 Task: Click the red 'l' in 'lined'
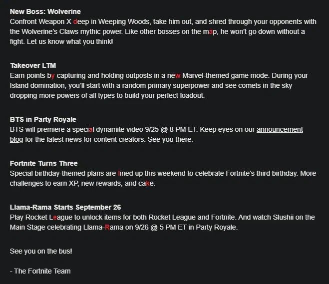pos(119,174)
